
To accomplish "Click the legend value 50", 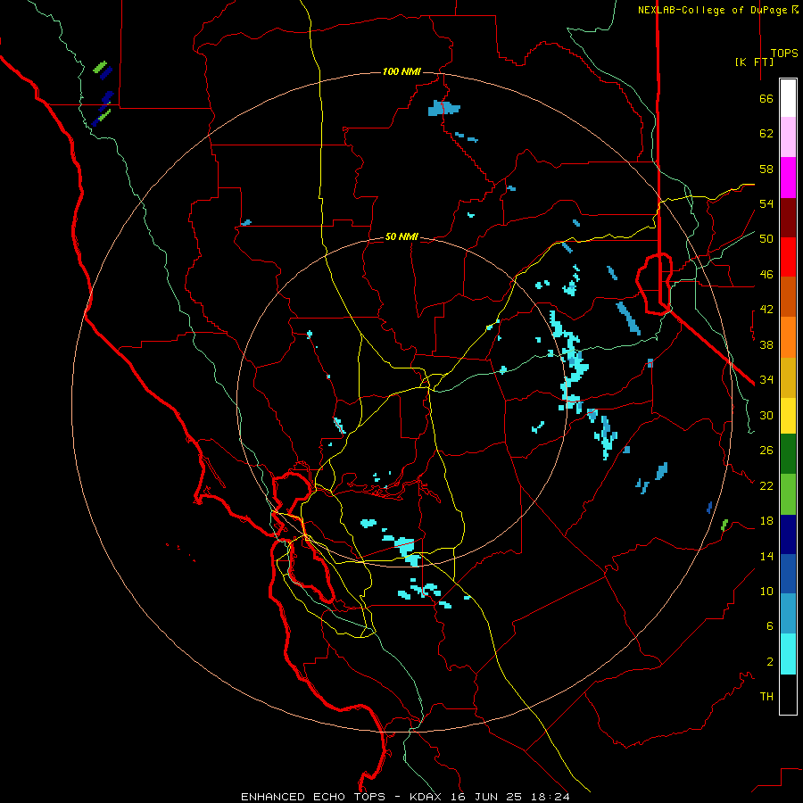I will [766, 239].
